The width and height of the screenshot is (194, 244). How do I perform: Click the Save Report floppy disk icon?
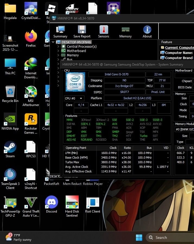(x=82, y=32)
